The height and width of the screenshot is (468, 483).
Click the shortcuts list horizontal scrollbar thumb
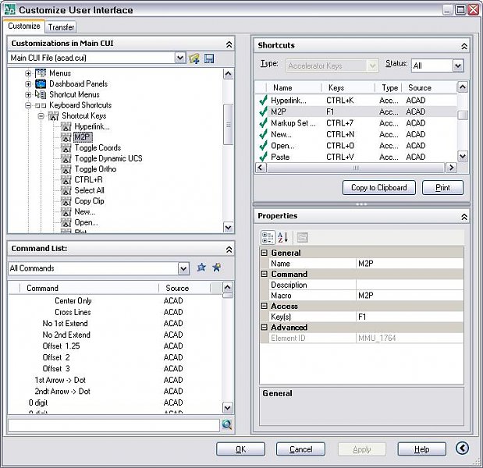pos(356,168)
